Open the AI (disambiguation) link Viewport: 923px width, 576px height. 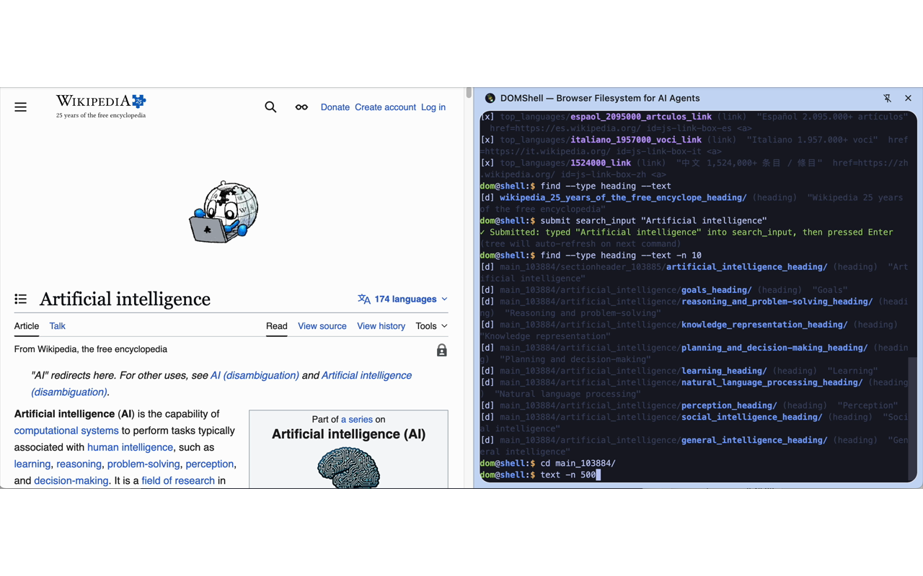pos(254,375)
